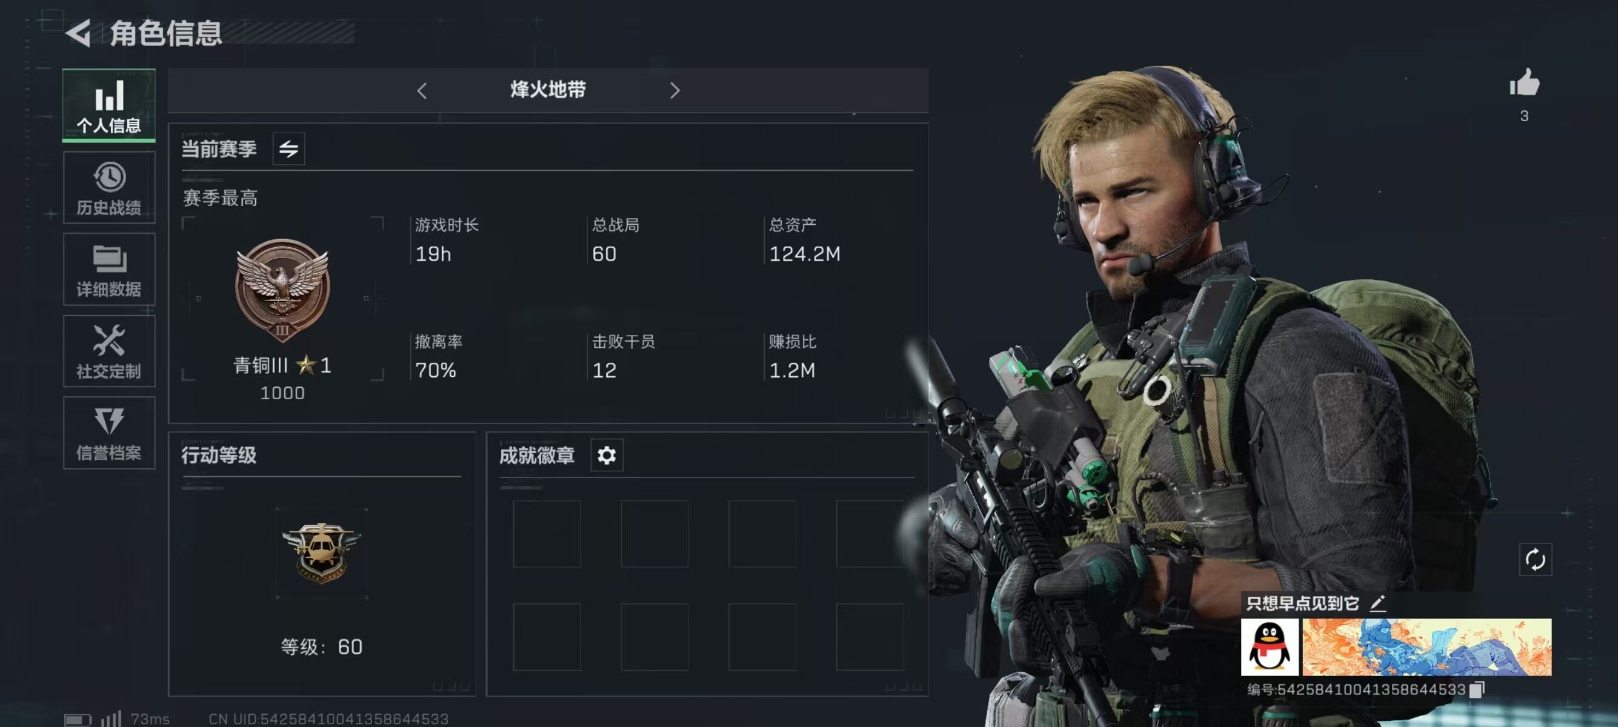
Task: Go back using the arrow beside 角色信息
Action: tap(79, 33)
